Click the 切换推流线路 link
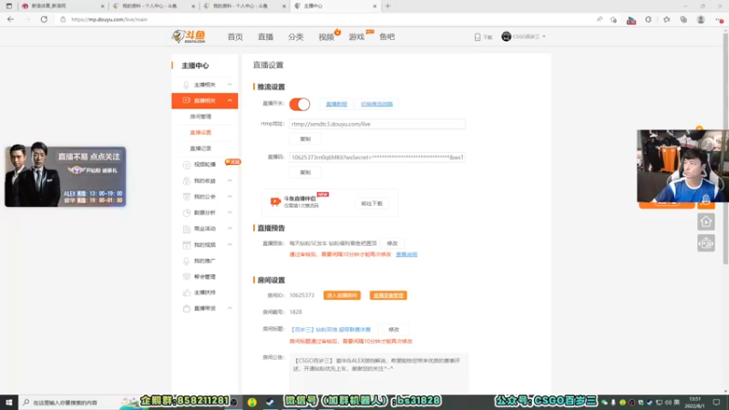The width and height of the screenshot is (729, 410). pos(376,104)
